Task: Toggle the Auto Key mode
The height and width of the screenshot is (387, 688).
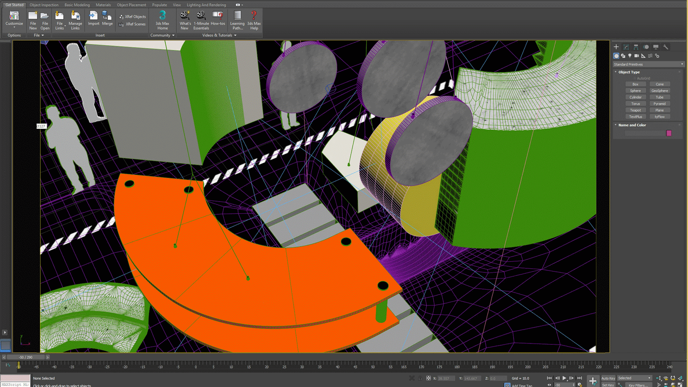Action: (x=608, y=378)
